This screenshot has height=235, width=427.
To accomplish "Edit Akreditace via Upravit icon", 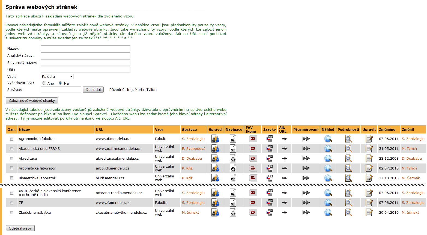I will point(369,159).
